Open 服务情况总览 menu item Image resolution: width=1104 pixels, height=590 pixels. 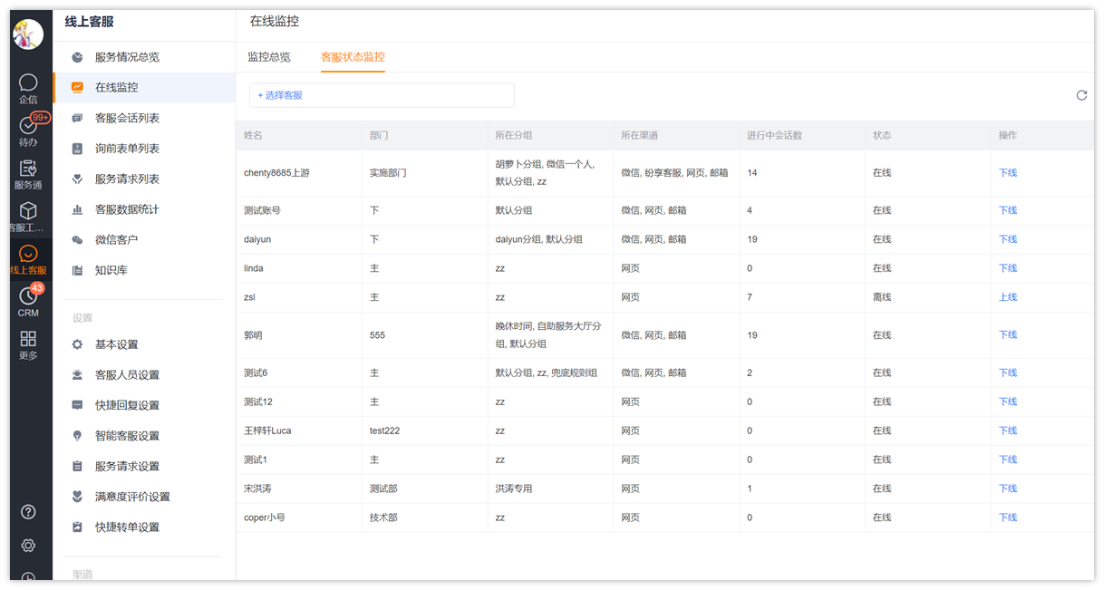pos(143,57)
